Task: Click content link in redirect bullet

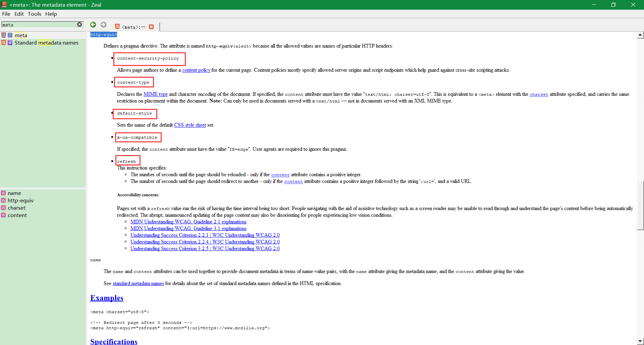Action: 293,182
